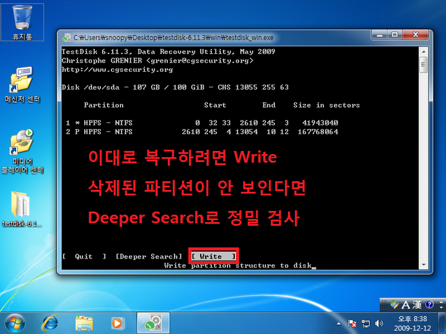Viewport: 446px width, 334px height.
Task: Launch Internet Explorer from the taskbar
Action: (x=50, y=323)
